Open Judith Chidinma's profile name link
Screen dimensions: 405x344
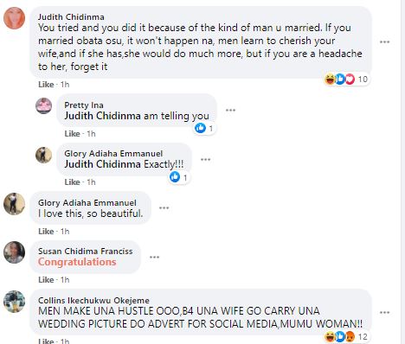tap(71, 16)
